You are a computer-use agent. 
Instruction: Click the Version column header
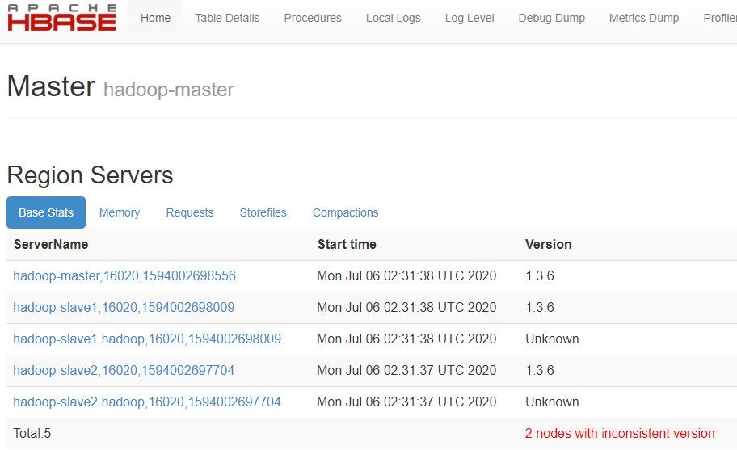(549, 244)
